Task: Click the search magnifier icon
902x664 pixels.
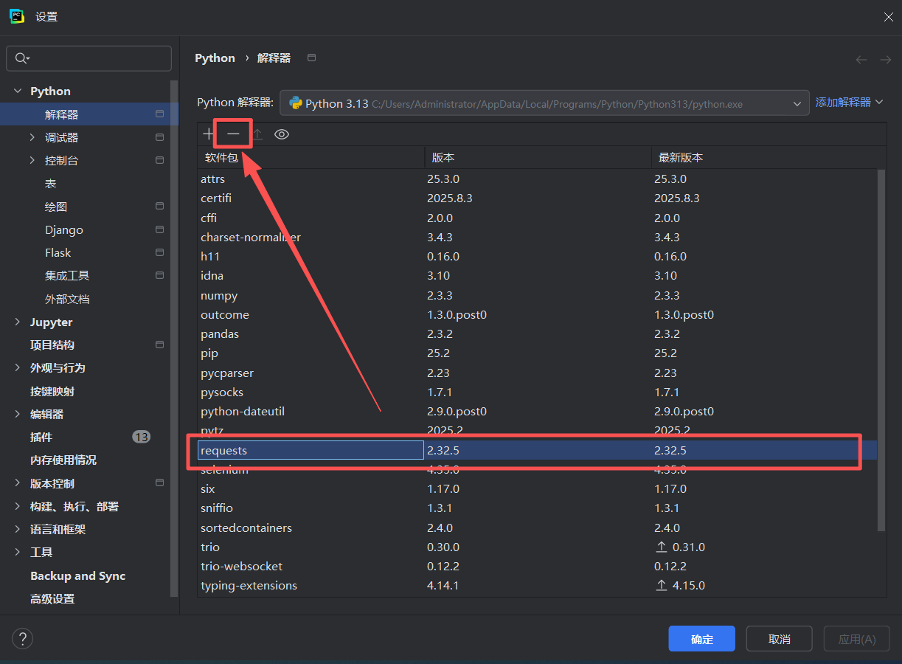Action: 22,58
